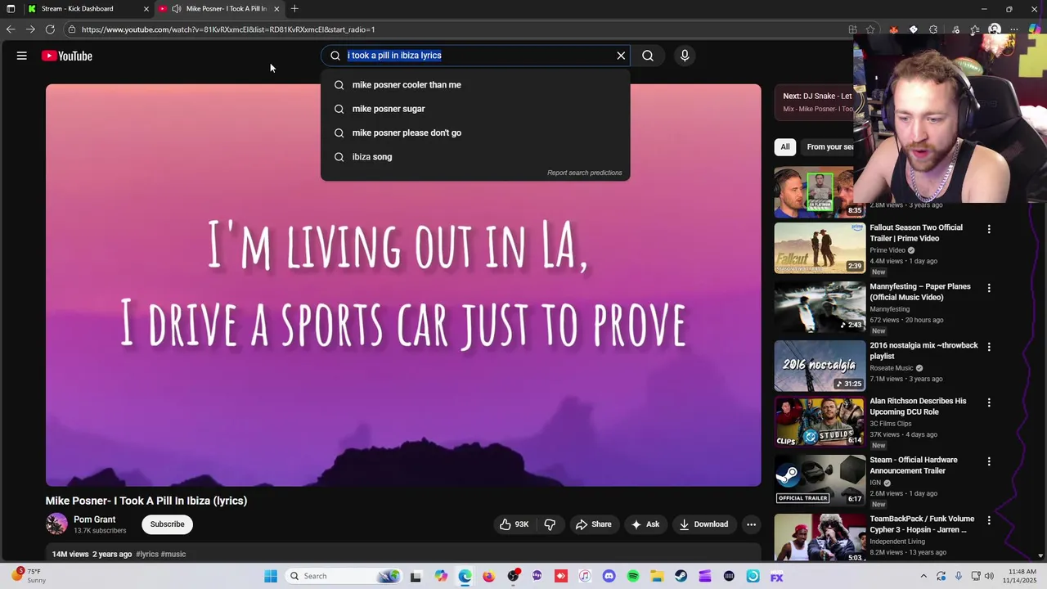The image size is (1047, 589).
Task: Open a new browser tab
Action: click(x=294, y=9)
